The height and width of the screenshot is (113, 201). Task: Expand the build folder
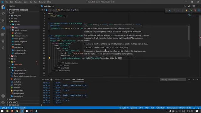coord(15,56)
